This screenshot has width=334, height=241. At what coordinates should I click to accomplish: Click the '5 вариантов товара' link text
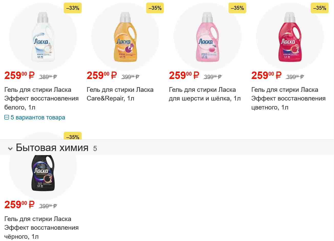coord(38,117)
